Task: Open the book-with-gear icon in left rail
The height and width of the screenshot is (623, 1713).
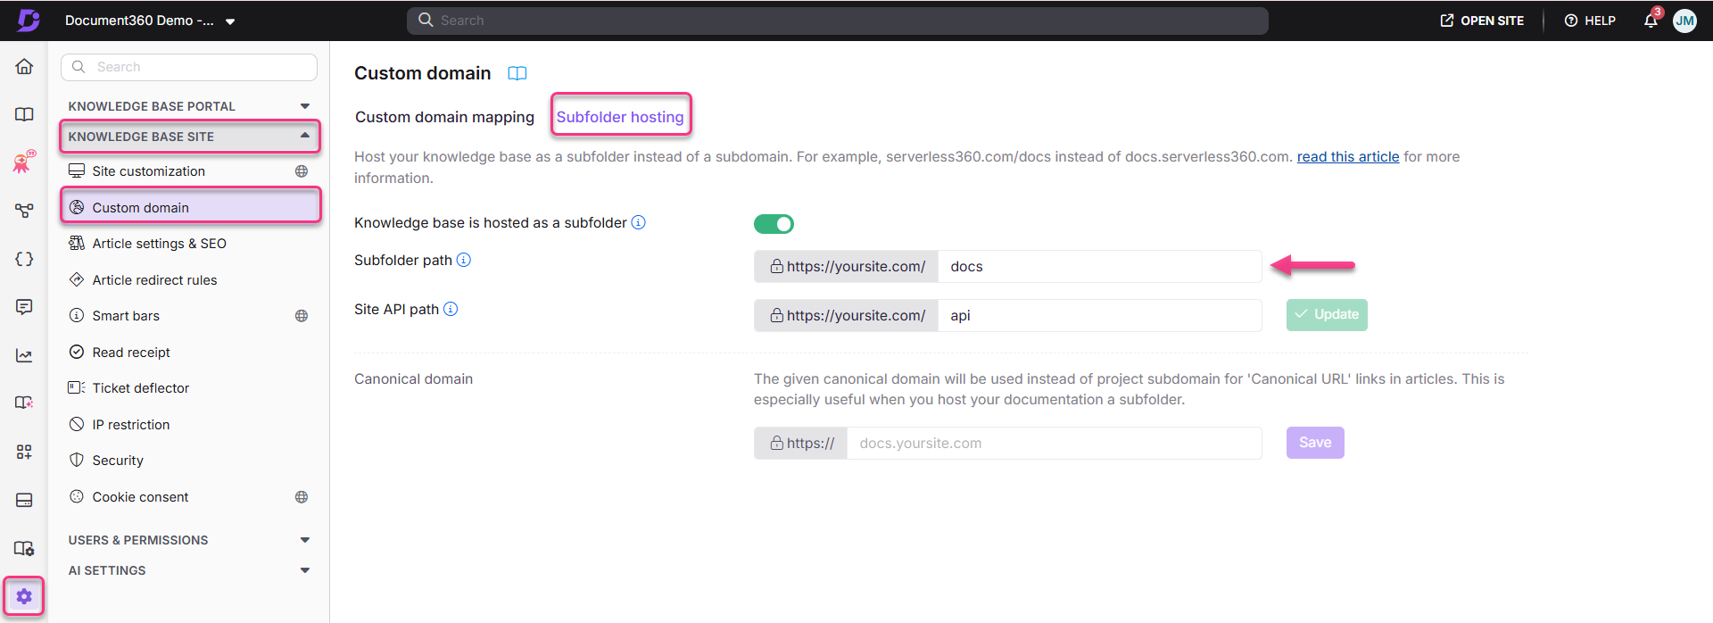Action: pos(24,548)
